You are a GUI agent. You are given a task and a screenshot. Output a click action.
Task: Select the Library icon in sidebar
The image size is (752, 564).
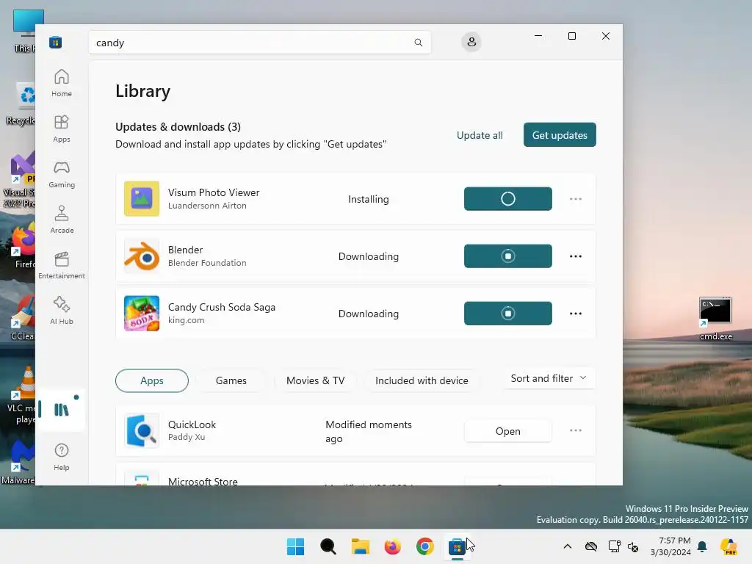(x=62, y=410)
